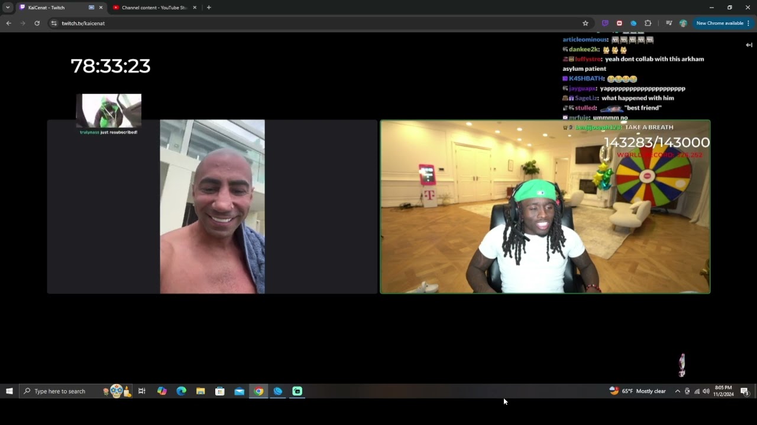Open the weather widget showing 65°F
Image resolution: width=757 pixels, height=425 pixels.
coord(638,391)
